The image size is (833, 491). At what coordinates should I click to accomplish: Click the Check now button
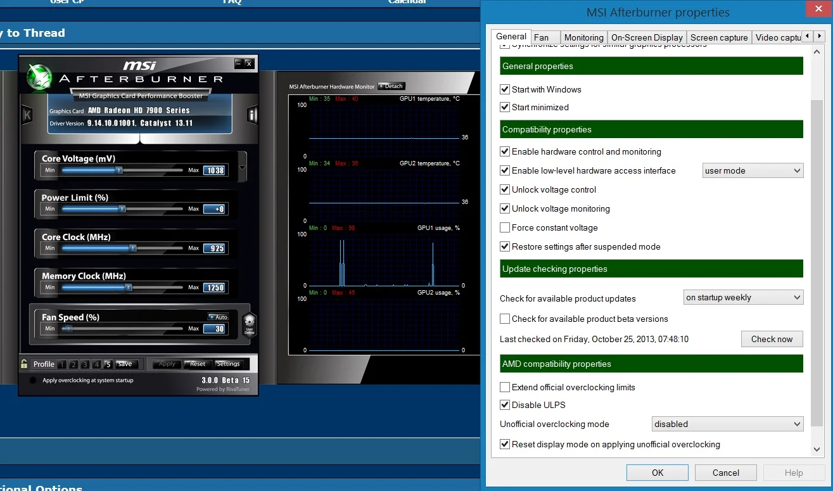click(x=772, y=339)
